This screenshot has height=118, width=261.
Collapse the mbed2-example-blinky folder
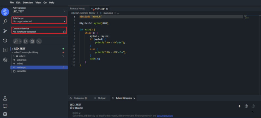pos(12,52)
